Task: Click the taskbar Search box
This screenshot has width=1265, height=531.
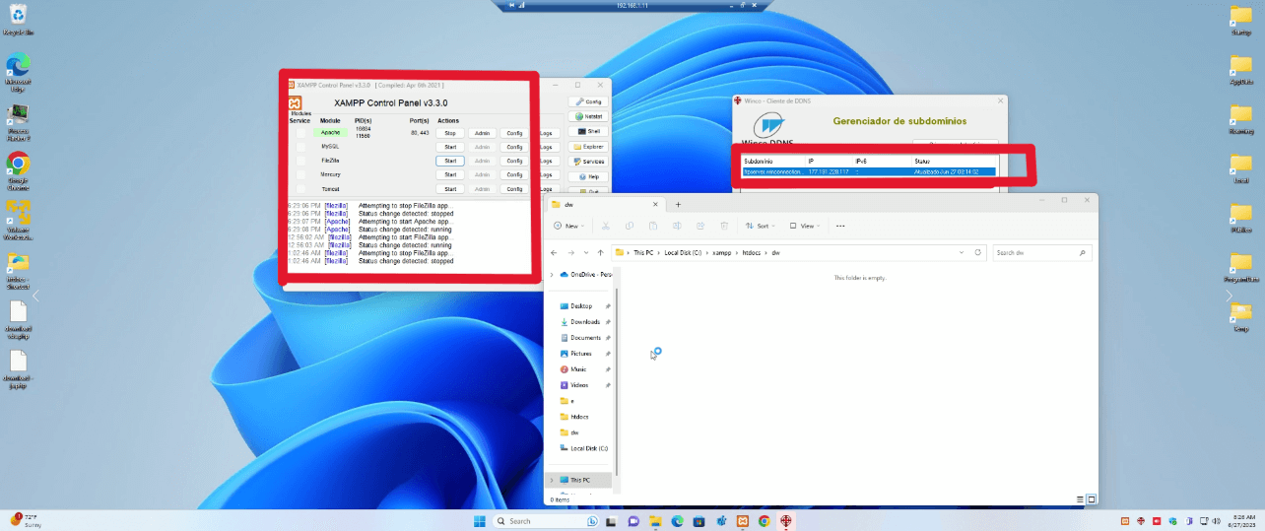Action: pyautogui.click(x=548, y=520)
